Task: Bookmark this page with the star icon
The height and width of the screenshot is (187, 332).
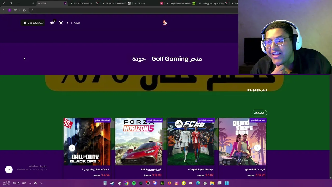Action: click(x=32, y=10)
